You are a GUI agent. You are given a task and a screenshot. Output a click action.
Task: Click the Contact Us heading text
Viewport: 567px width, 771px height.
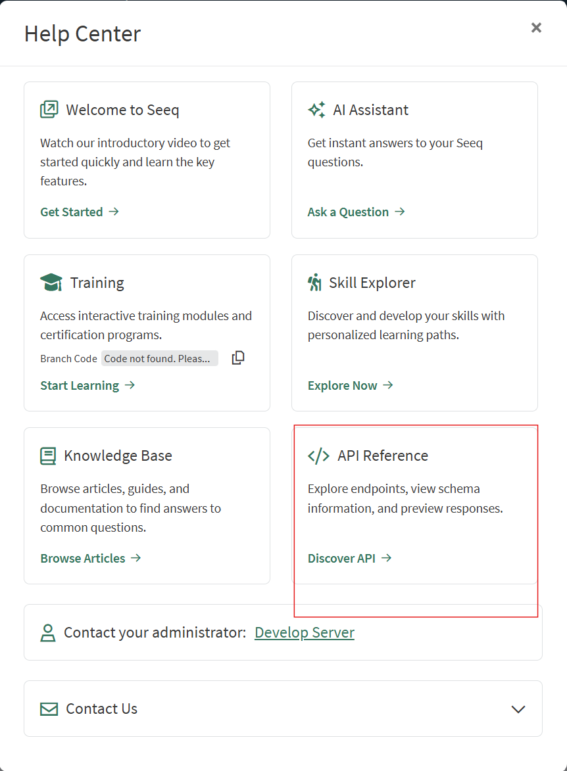click(x=102, y=709)
